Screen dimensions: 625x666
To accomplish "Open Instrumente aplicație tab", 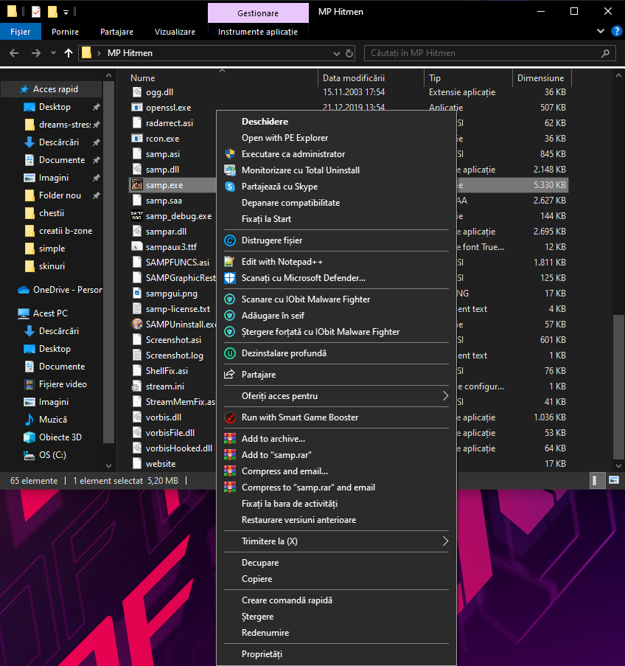I will (x=258, y=32).
